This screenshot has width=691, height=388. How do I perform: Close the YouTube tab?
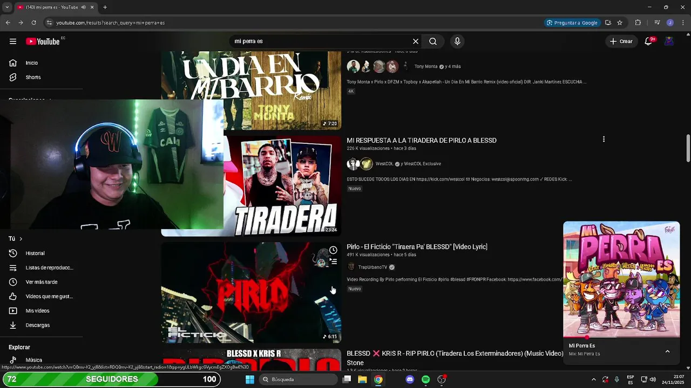click(x=92, y=8)
